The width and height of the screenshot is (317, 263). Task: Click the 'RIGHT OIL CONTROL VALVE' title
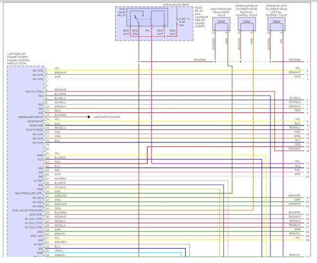[x=247, y=14]
